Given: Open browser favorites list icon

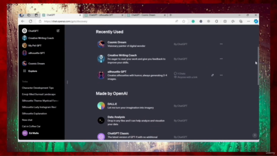Looking at the screenshot, I should click(233, 21).
